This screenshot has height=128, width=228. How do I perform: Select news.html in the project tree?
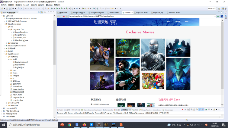[x=17, y=95]
